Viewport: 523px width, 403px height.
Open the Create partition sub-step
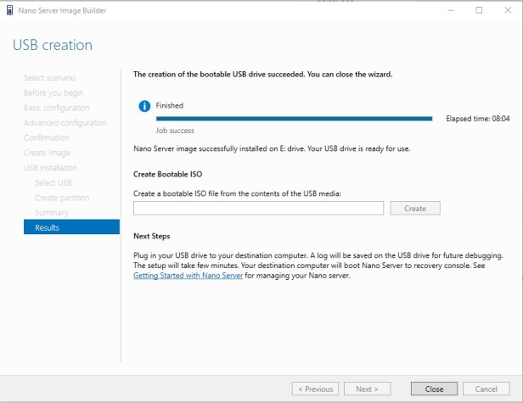62,198
